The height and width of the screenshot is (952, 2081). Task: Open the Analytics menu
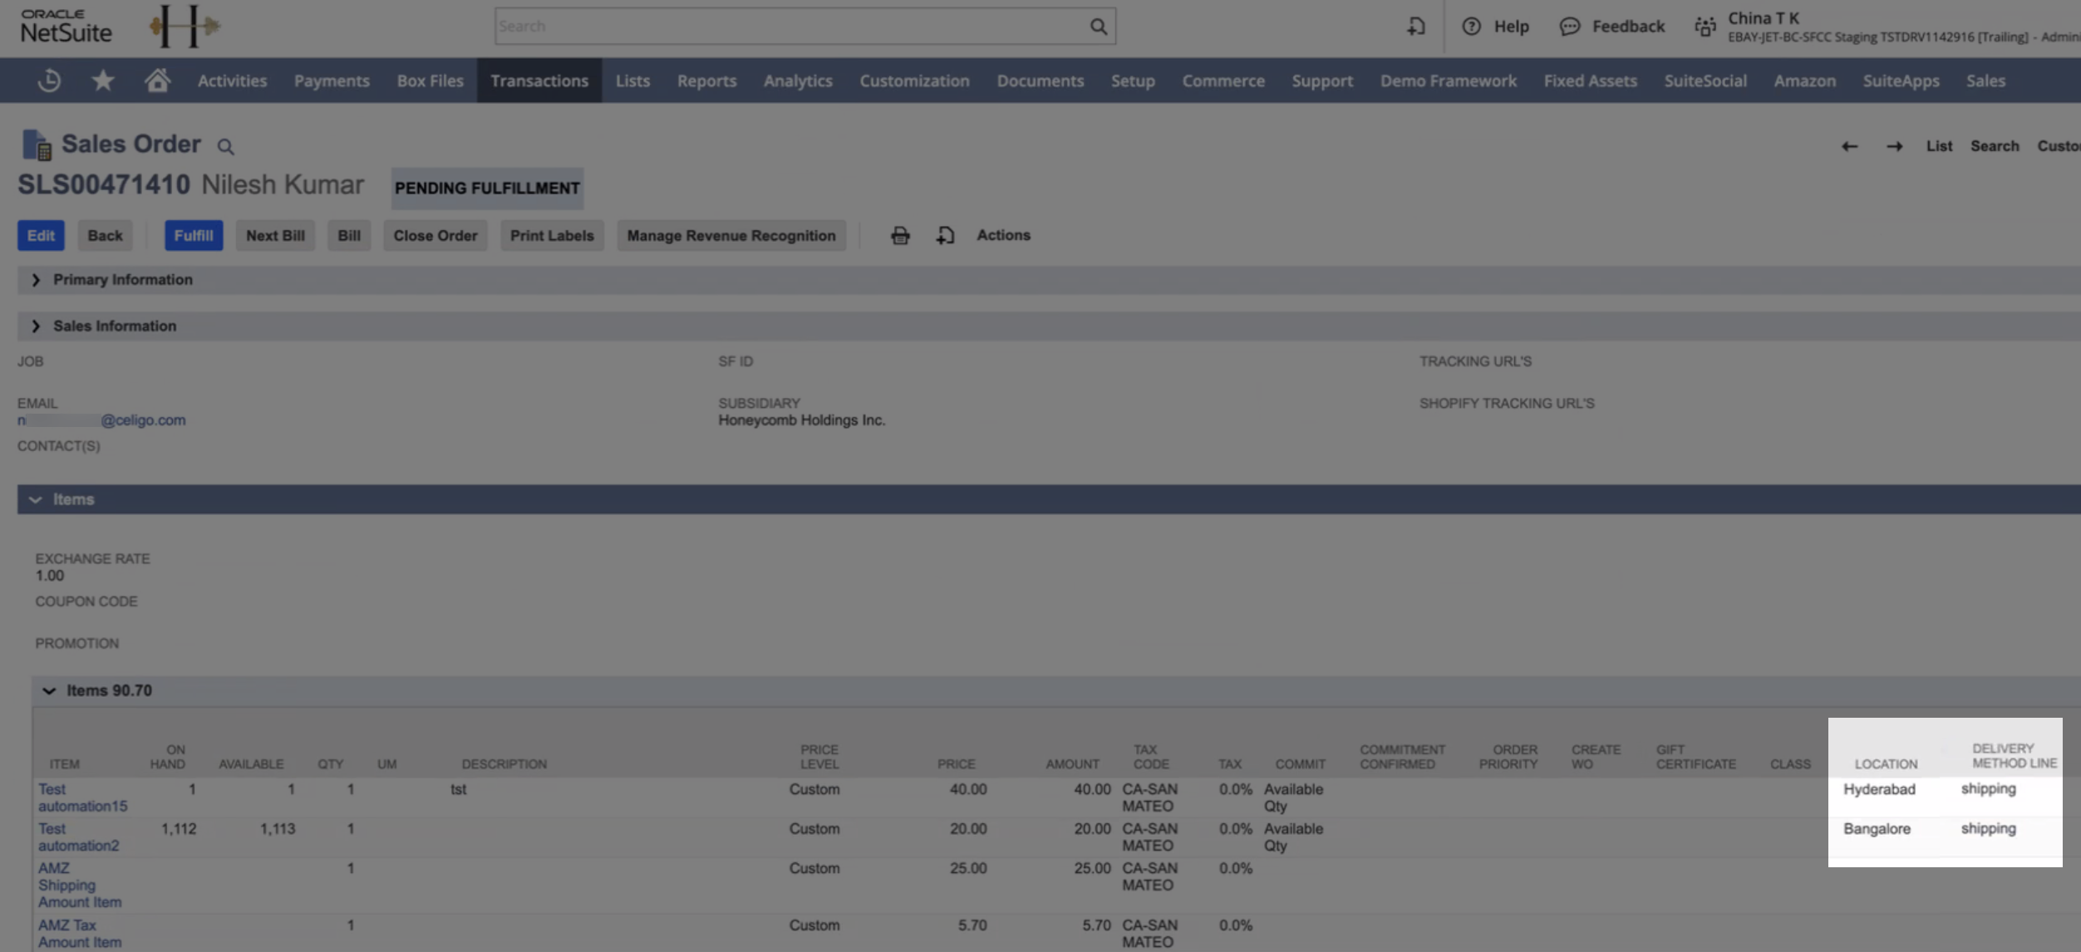[x=798, y=81]
